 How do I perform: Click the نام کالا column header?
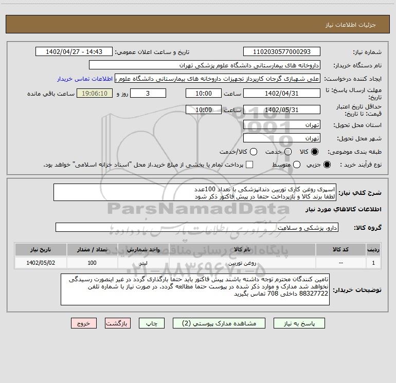coord(242,249)
